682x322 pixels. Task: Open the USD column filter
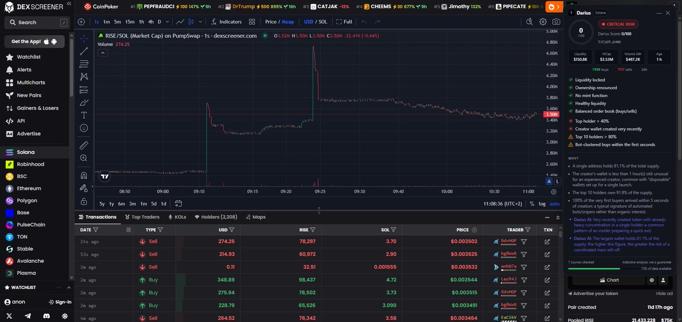232,230
